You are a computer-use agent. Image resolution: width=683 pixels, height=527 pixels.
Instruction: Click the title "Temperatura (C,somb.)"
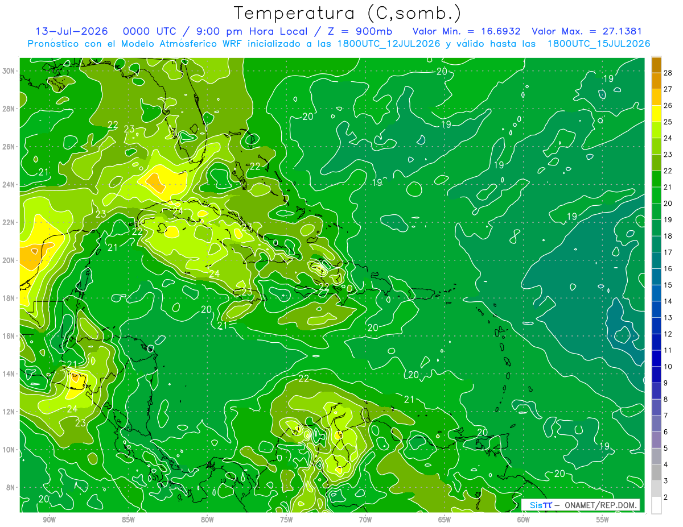pos(348,13)
